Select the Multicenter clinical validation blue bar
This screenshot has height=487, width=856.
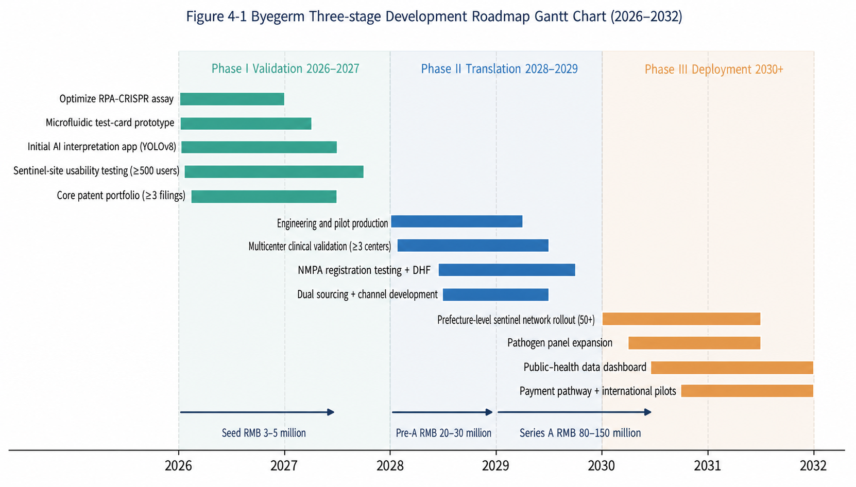coord(473,246)
